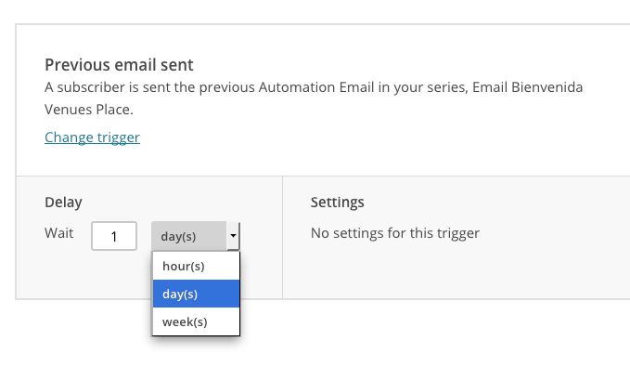Click the word trigger in Change trigger link

pos(117,138)
